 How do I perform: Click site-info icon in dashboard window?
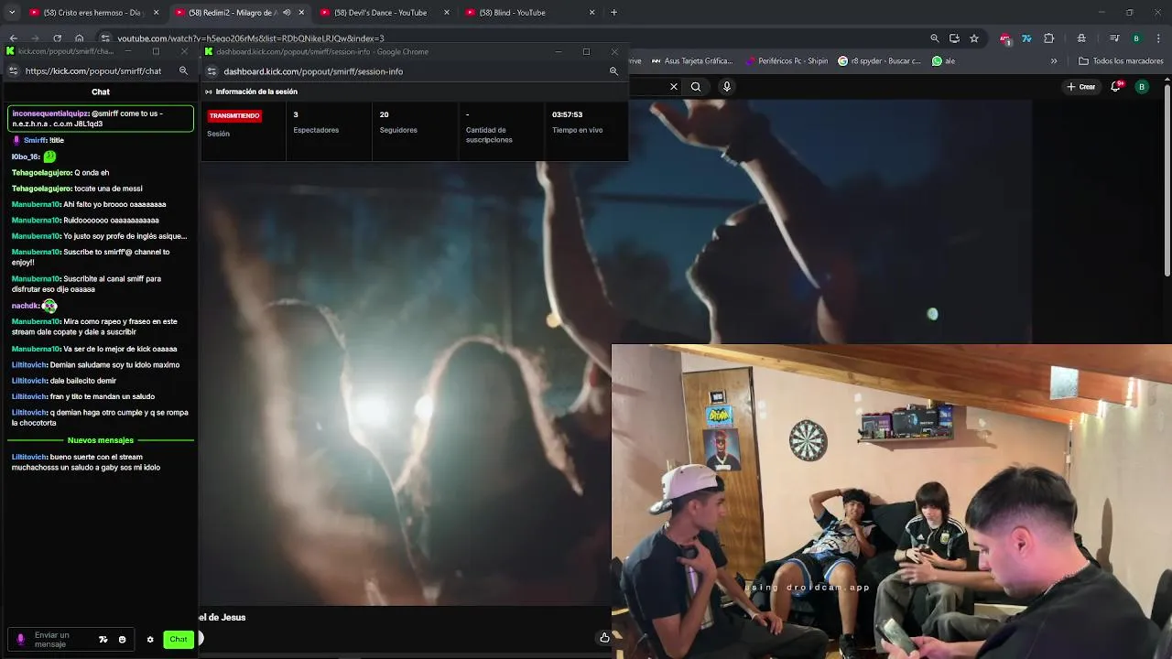pyautogui.click(x=212, y=70)
